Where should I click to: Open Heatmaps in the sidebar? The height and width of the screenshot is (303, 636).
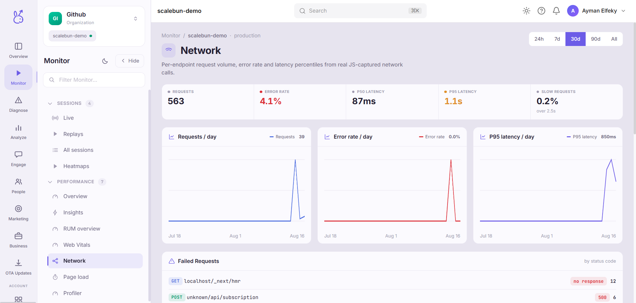click(x=95, y=166)
